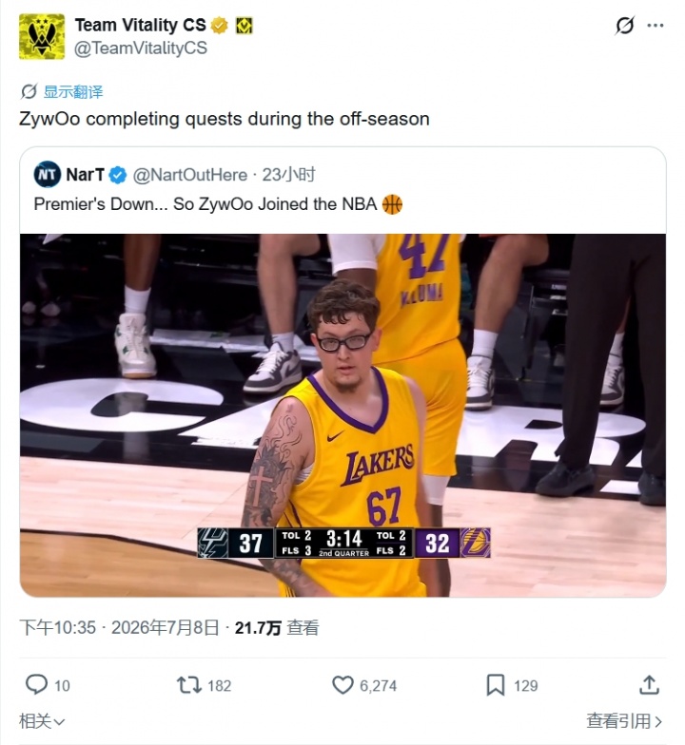The image size is (685, 745).
Task: Open the Vitality affiliate badge icon
Action: pyautogui.click(x=245, y=26)
